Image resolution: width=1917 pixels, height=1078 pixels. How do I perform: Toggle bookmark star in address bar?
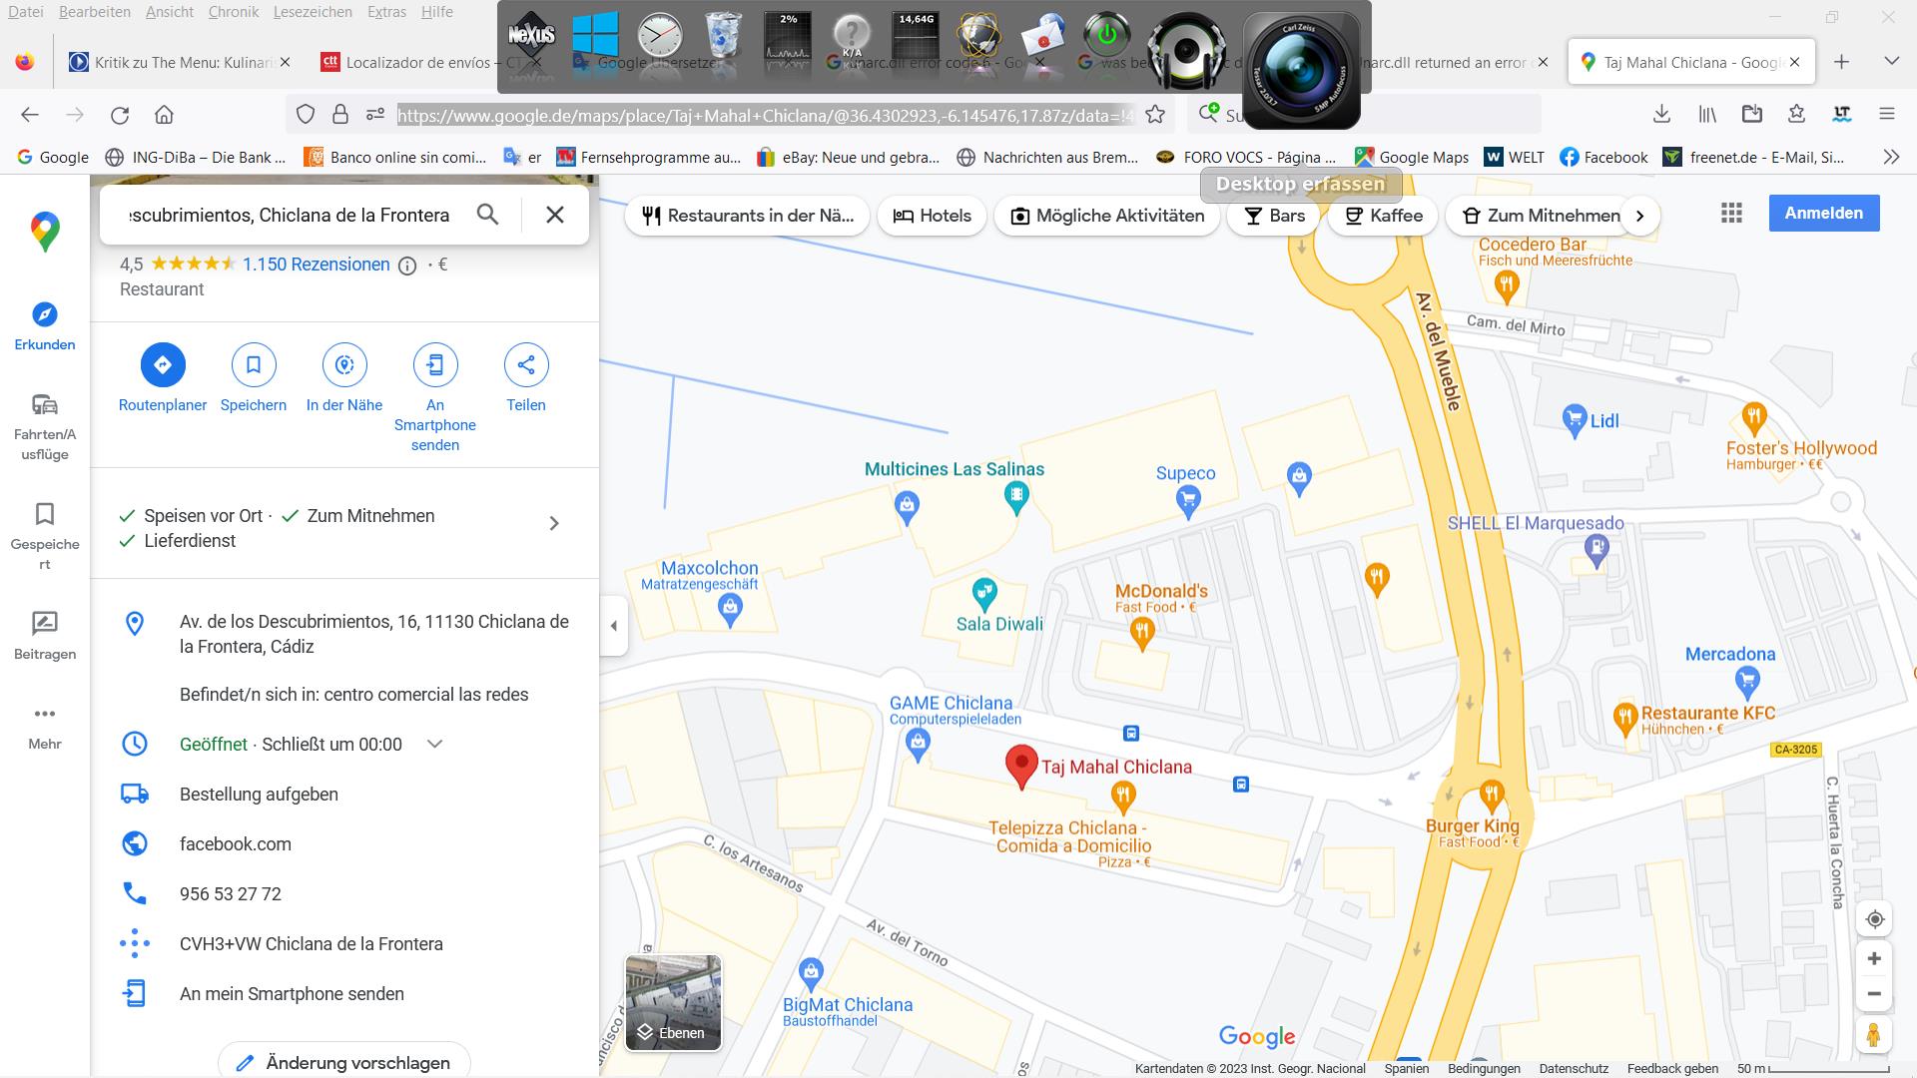(x=1155, y=115)
